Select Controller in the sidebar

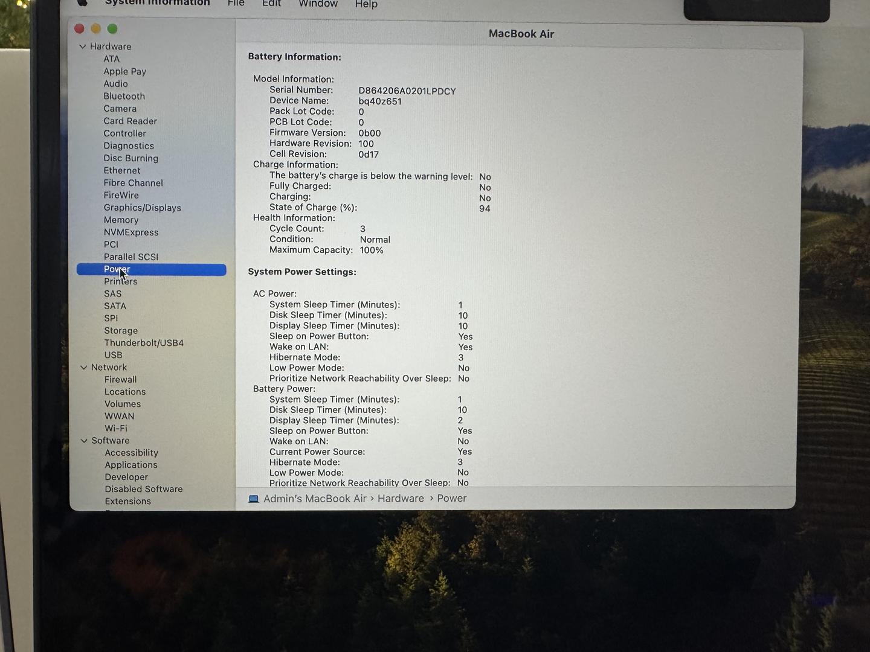[x=124, y=133]
